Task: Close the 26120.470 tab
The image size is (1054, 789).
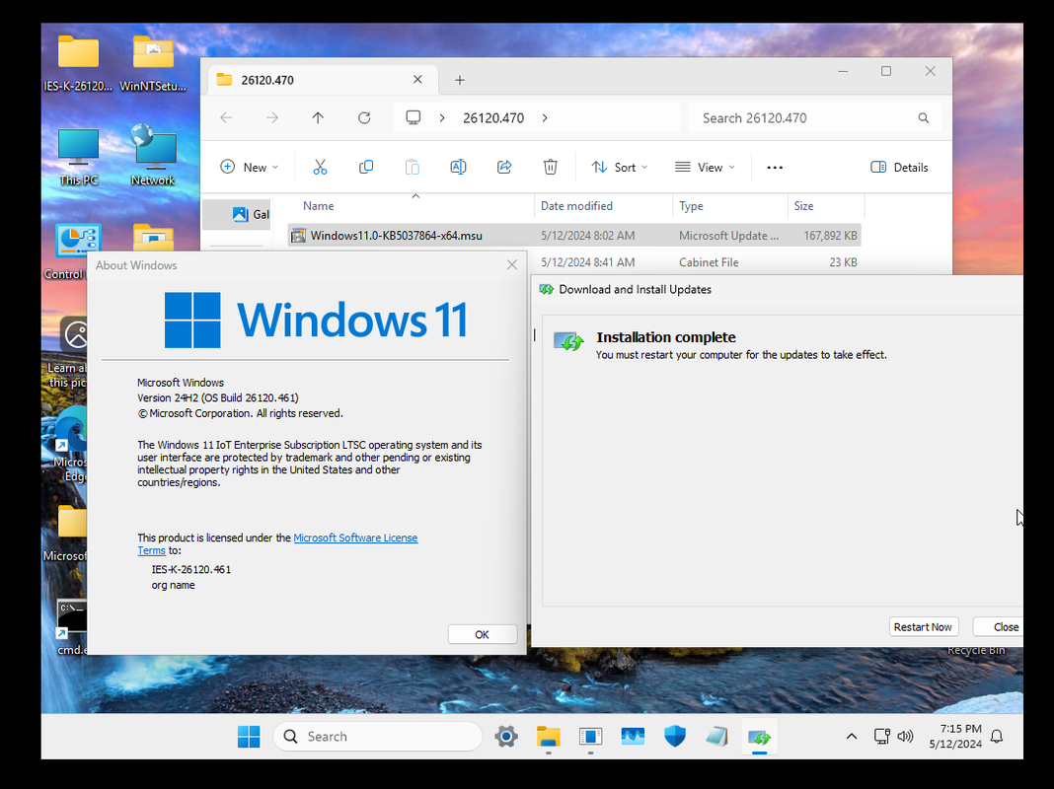Action: [x=417, y=79]
